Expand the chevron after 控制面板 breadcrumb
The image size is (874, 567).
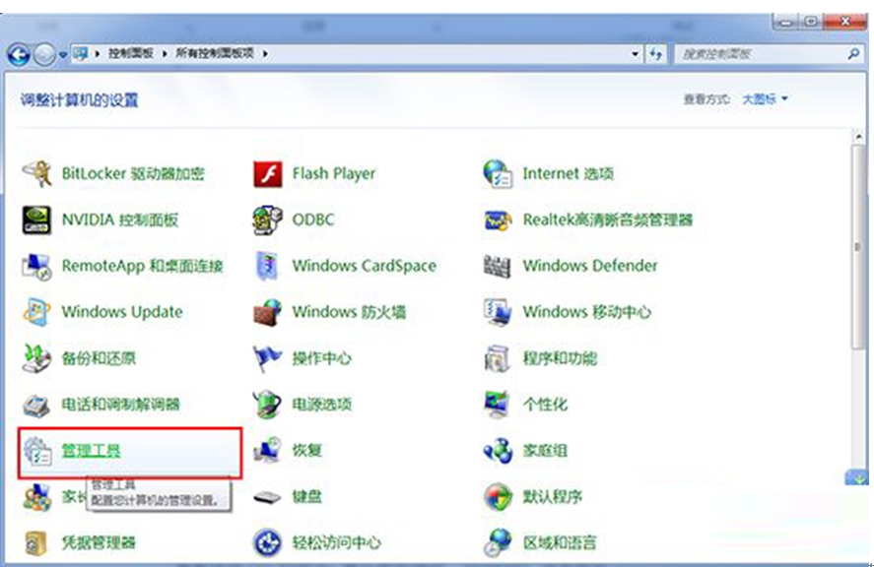165,54
